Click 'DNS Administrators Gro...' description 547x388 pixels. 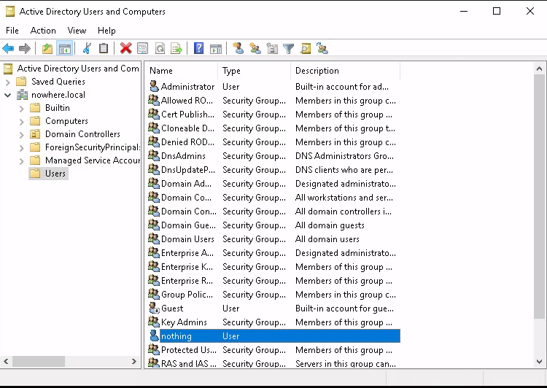345,155
